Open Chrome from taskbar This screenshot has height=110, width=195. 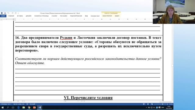click(x=29, y=108)
